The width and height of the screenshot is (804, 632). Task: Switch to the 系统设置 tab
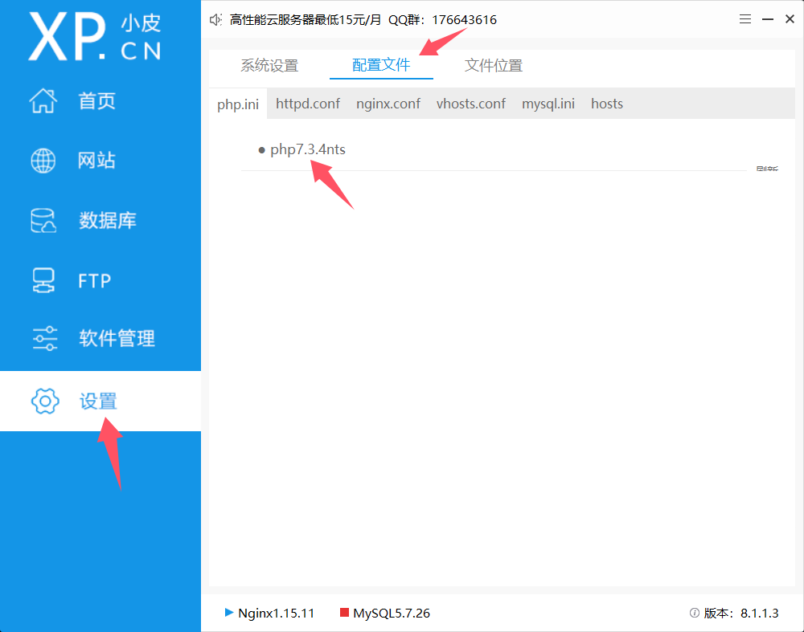click(x=269, y=66)
